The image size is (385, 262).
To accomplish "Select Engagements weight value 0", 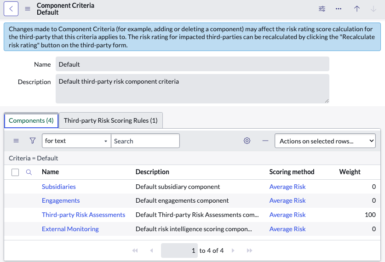I will click(374, 201).
